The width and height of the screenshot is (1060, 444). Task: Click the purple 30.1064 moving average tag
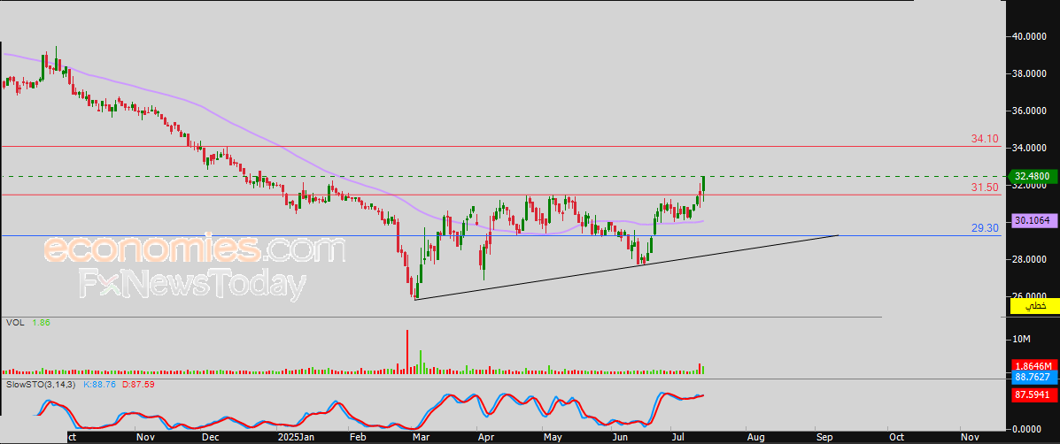click(1033, 220)
